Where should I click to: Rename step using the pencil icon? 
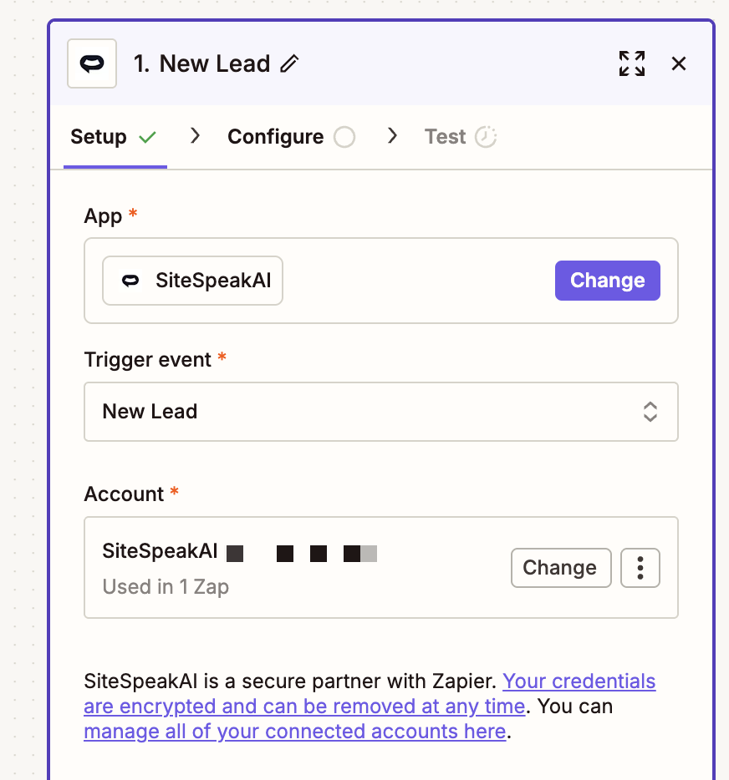[x=288, y=63]
